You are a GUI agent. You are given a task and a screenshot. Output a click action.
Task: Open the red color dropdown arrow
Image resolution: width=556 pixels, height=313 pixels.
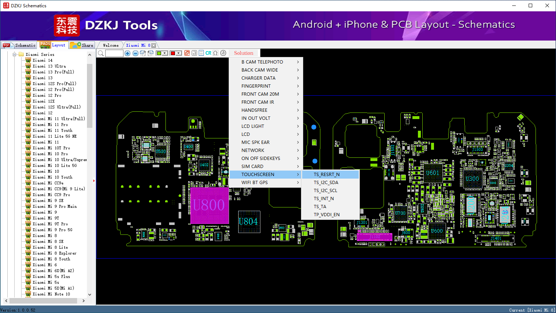[x=179, y=53]
